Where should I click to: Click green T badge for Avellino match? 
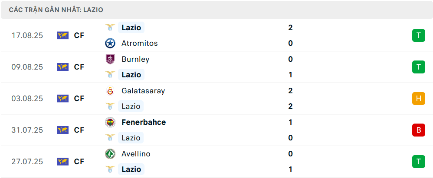click(x=418, y=162)
